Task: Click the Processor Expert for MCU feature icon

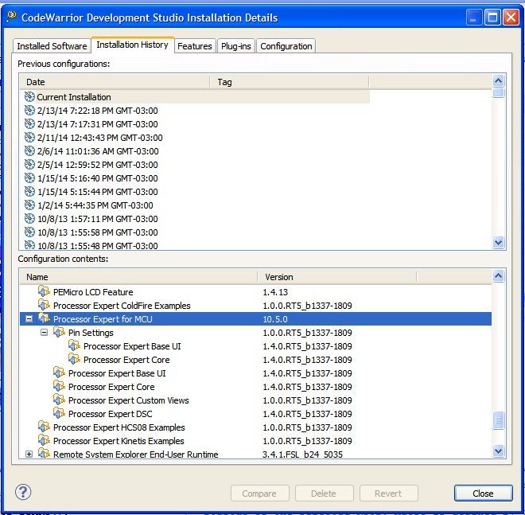Action: 44,318
